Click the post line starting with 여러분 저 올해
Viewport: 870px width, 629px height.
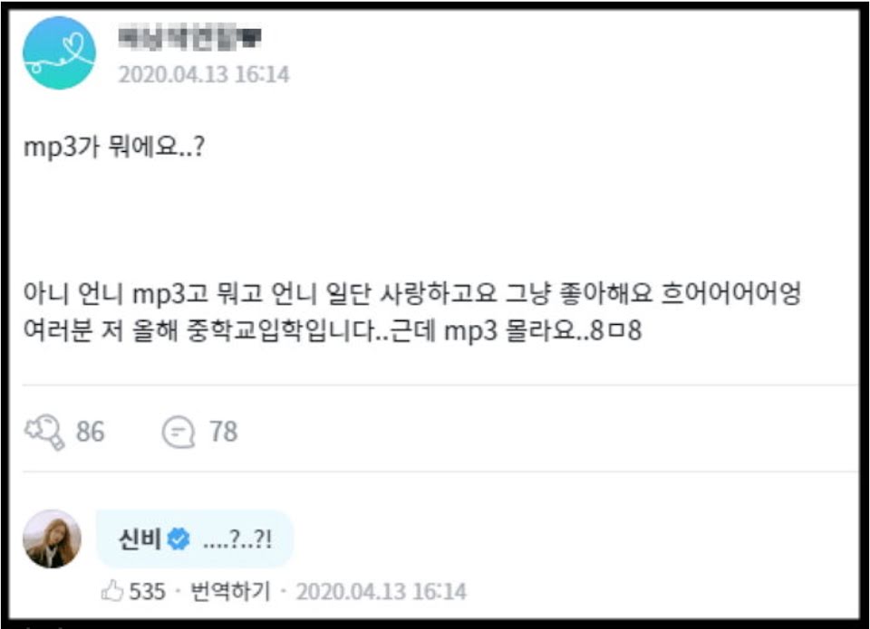click(x=333, y=331)
